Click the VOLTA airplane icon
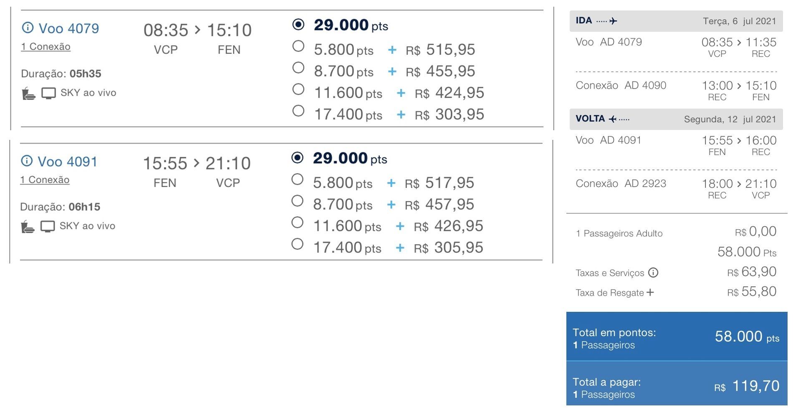The width and height of the screenshot is (793, 410). click(613, 119)
